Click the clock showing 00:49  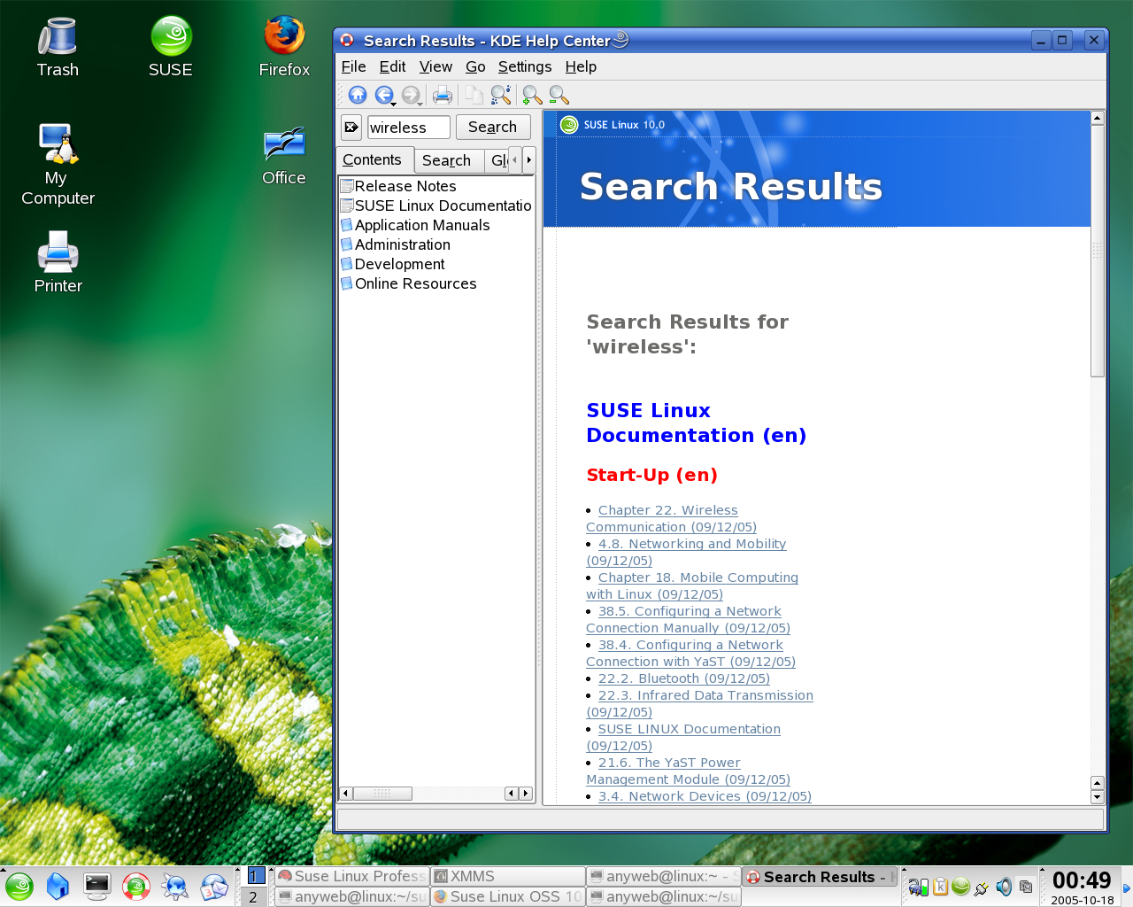tap(1082, 887)
